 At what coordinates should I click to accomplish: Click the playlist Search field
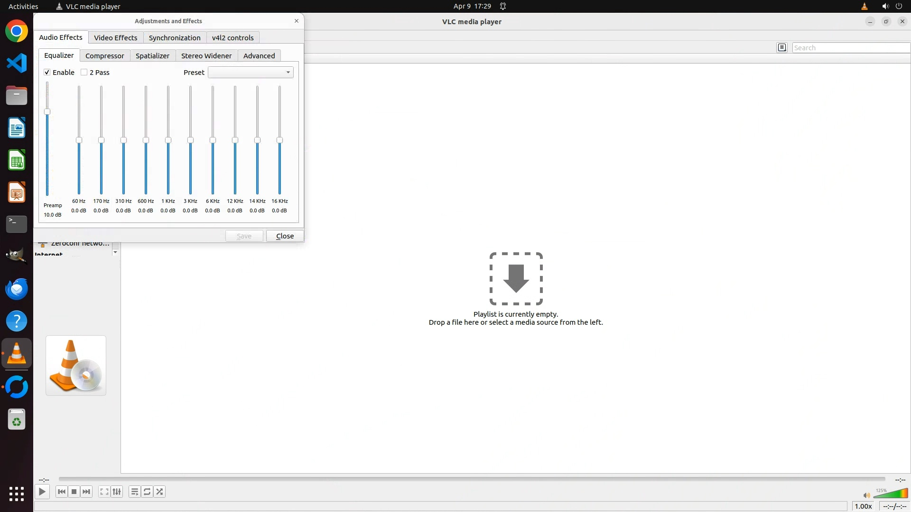pyautogui.click(x=849, y=47)
